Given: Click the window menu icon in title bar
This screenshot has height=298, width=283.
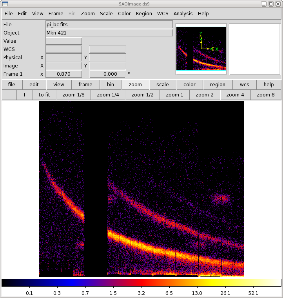Looking at the screenshot, I should (5, 4).
